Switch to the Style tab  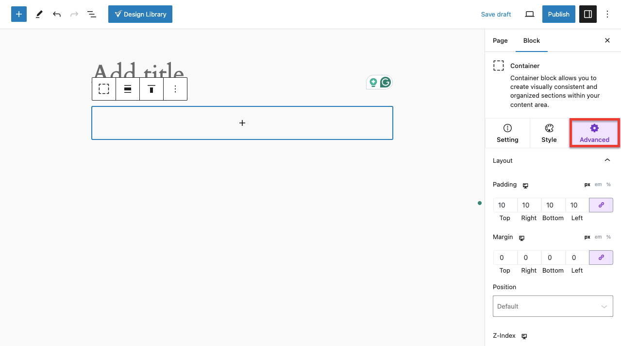(x=549, y=133)
